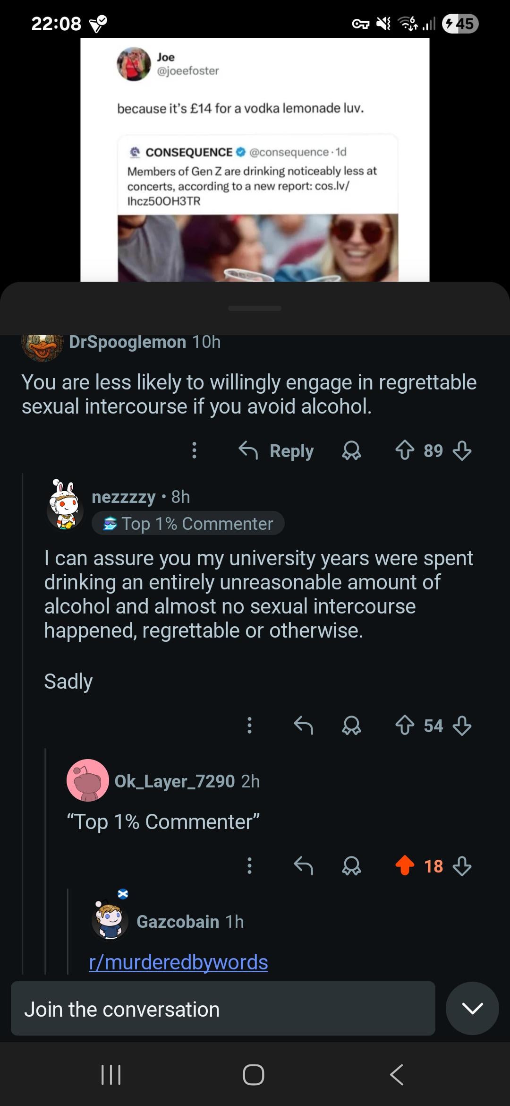Reply arrow on Ok_Layer_7290's comment

pos(303,866)
